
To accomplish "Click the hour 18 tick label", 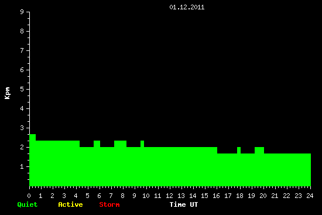I will (239, 196).
